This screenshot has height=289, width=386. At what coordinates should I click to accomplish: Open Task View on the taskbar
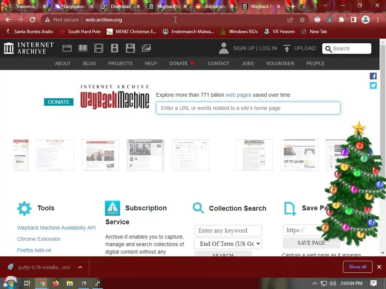tap(27, 283)
